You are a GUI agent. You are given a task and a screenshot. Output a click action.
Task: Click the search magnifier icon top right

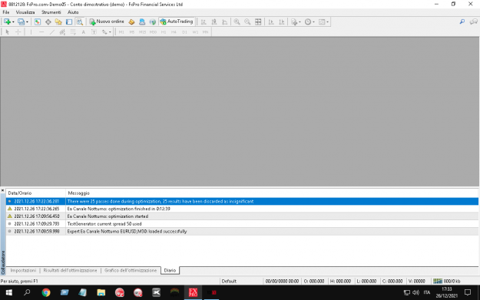[x=462, y=21]
